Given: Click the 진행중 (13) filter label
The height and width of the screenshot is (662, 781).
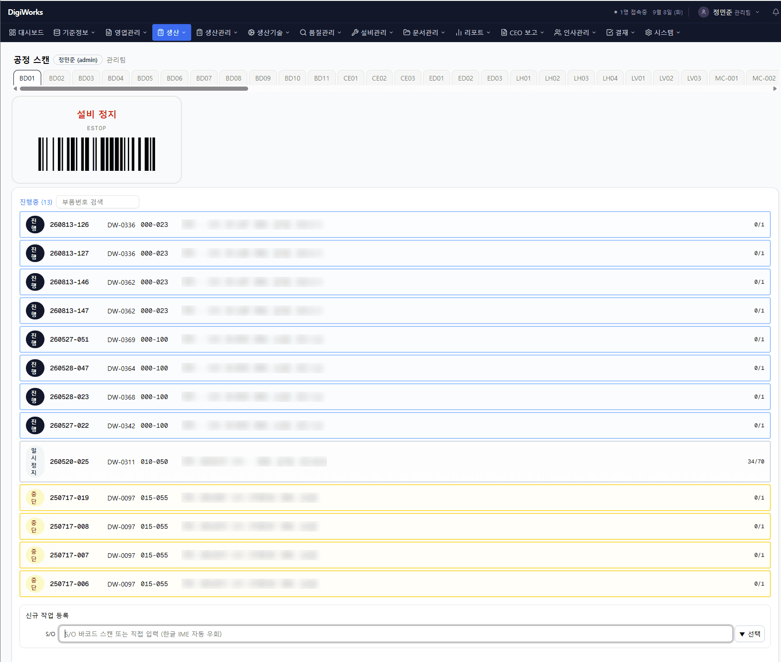Looking at the screenshot, I should click(x=36, y=202).
